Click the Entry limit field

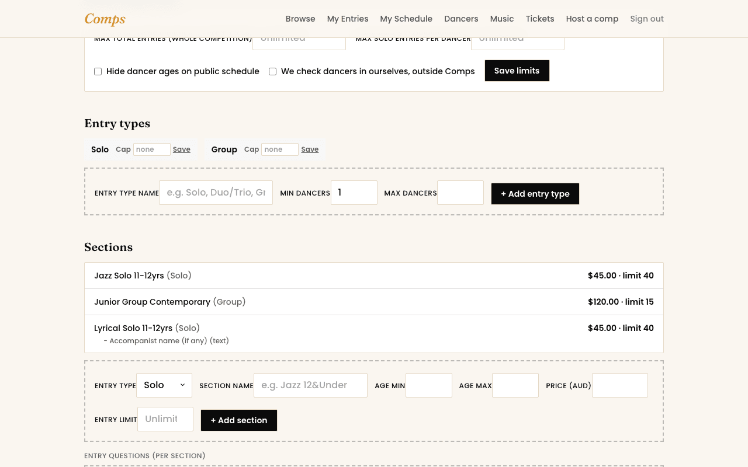click(x=165, y=419)
